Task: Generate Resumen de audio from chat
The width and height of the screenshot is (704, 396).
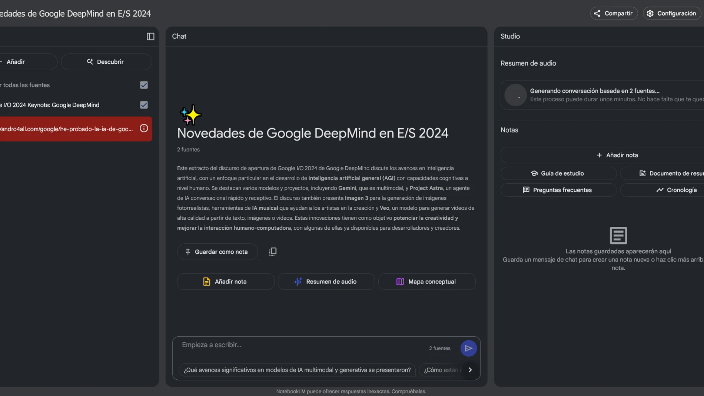Action: pos(326,282)
